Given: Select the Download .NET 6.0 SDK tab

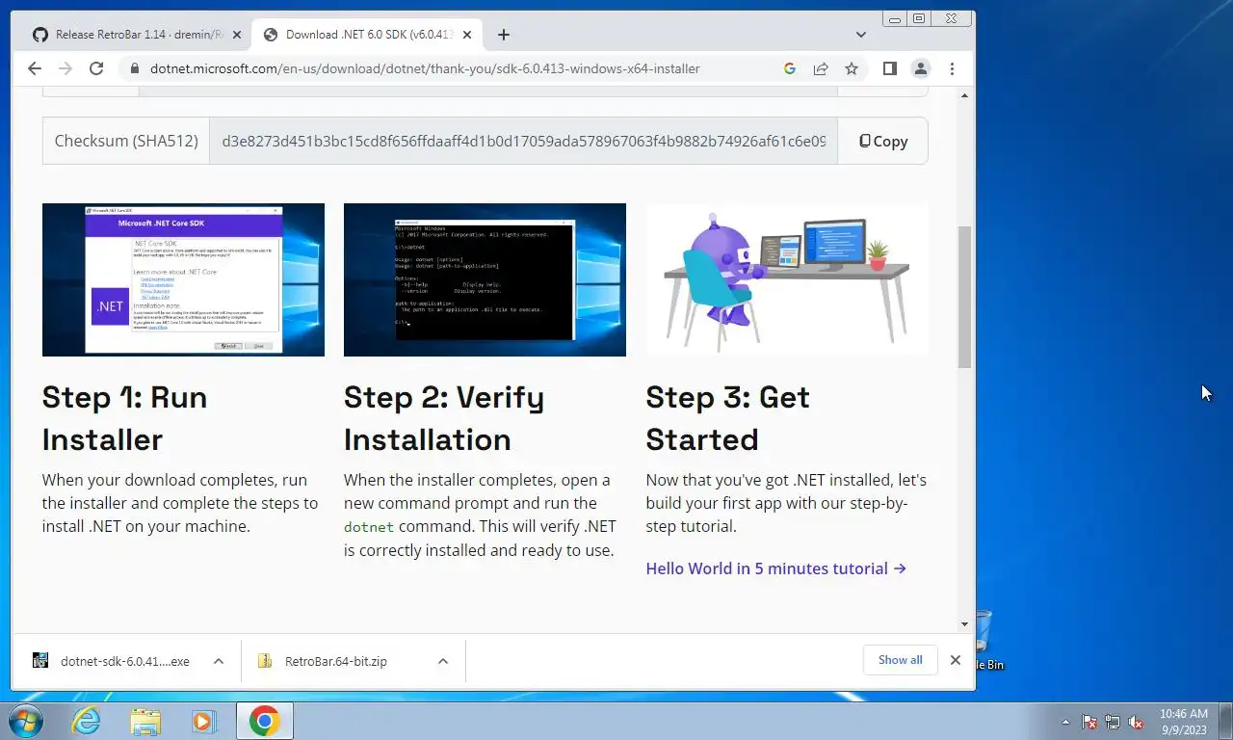Looking at the screenshot, I should [368, 35].
